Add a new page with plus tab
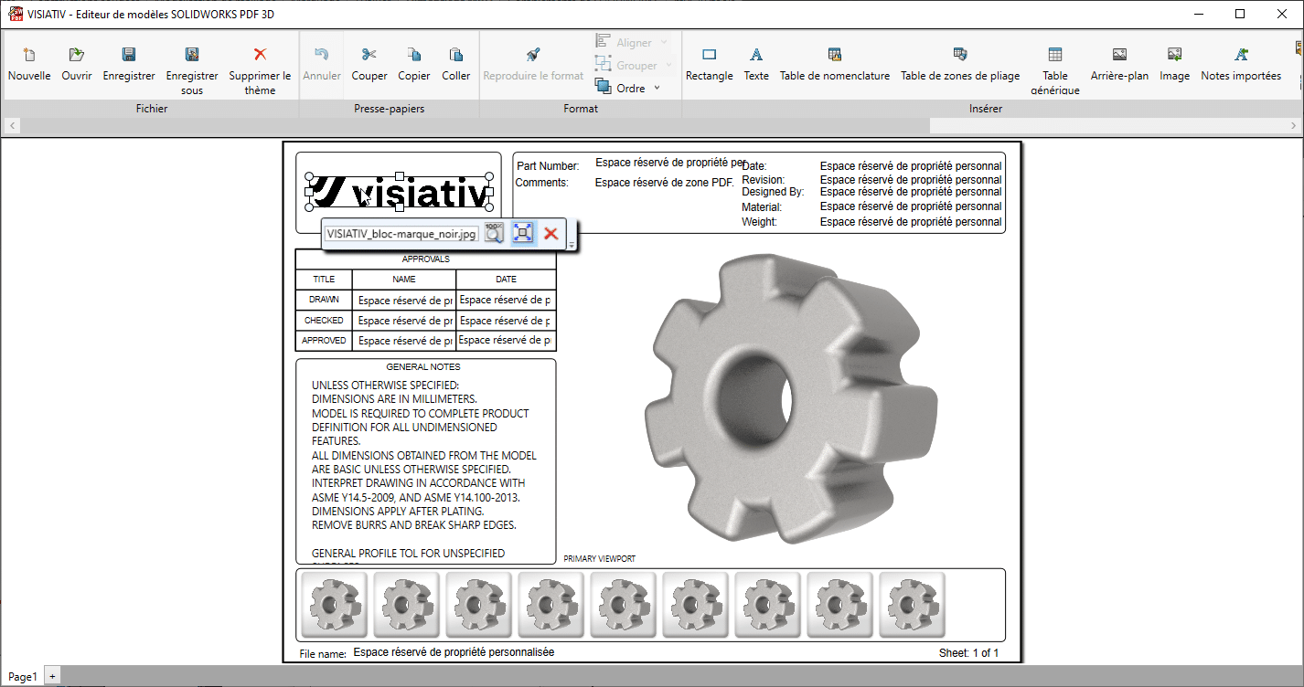The height and width of the screenshot is (687, 1304). (52, 676)
